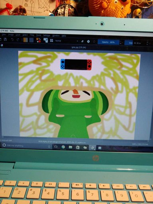Toggle eraser mode on
153x204 pixels.
pyautogui.click(x=82, y=41)
